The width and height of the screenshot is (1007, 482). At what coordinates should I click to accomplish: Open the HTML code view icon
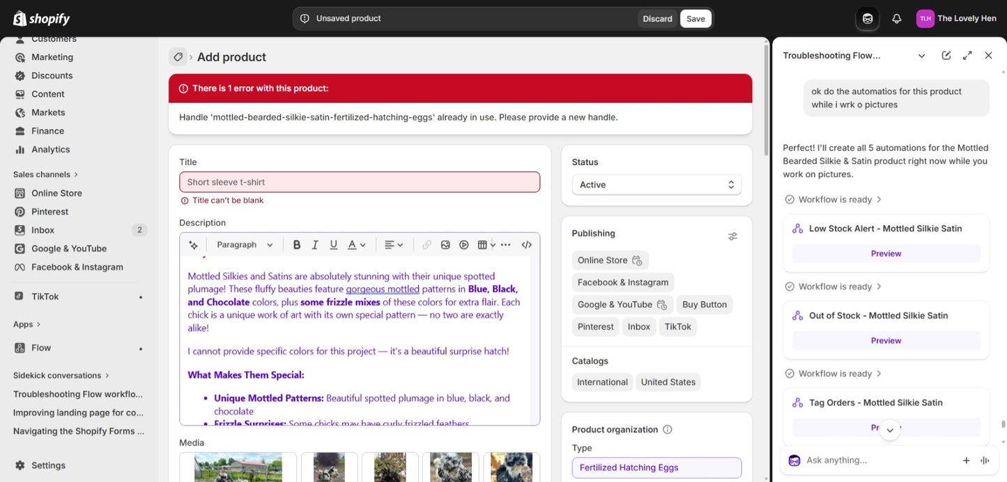point(527,244)
